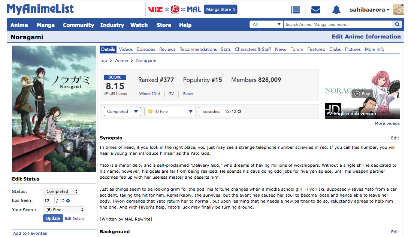Open the Pictures tab
The width and height of the screenshot is (408, 237).
pyautogui.click(x=353, y=49)
